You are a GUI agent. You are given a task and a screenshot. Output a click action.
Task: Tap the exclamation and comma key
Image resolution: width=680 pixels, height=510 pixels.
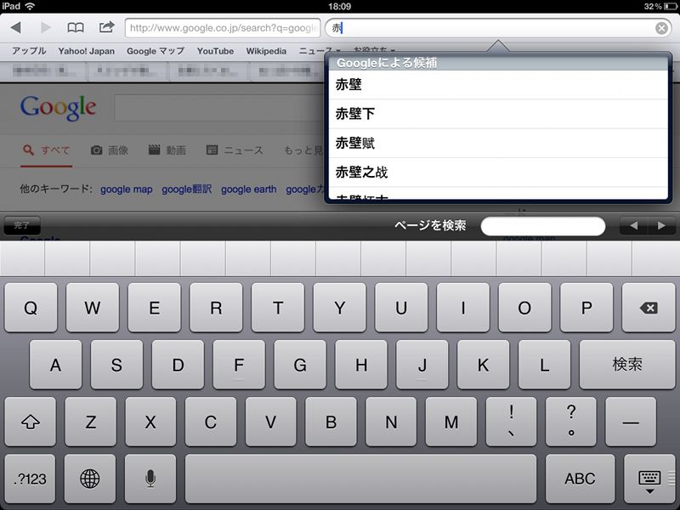pyautogui.click(x=512, y=422)
